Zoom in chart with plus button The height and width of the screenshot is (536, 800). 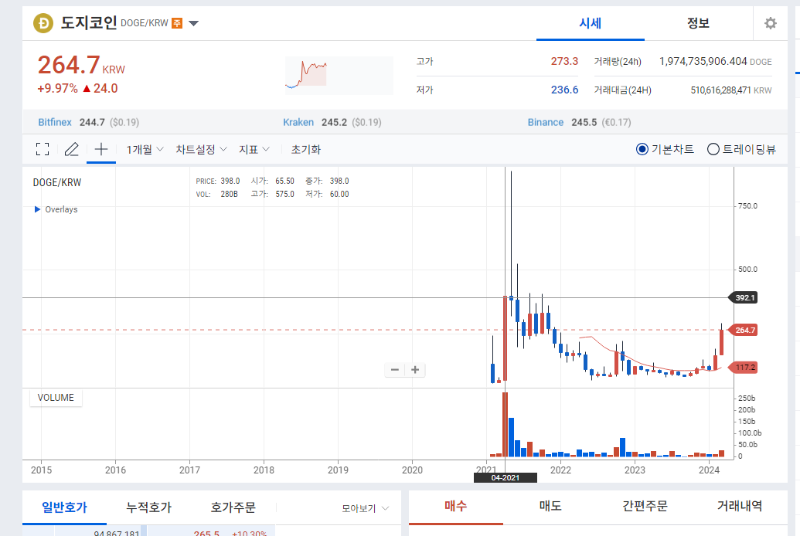(x=415, y=370)
